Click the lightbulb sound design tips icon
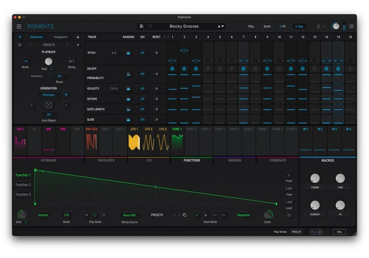 [x=318, y=26]
